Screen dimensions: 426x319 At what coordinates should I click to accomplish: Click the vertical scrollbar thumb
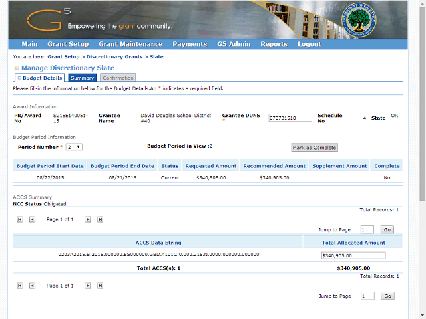pyautogui.click(x=423, y=104)
